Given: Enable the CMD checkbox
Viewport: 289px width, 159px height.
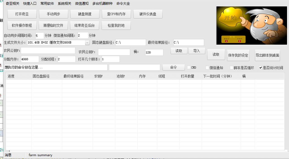Looking at the screenshot, I should [x=189, y=68].
